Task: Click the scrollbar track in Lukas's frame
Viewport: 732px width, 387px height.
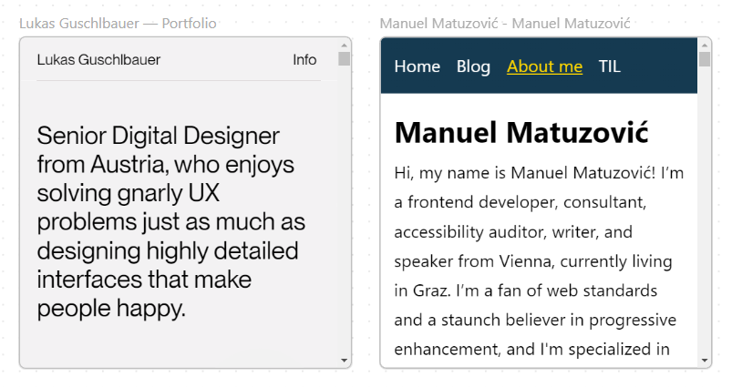Action: pyautogui.click(x=344, y=209)
